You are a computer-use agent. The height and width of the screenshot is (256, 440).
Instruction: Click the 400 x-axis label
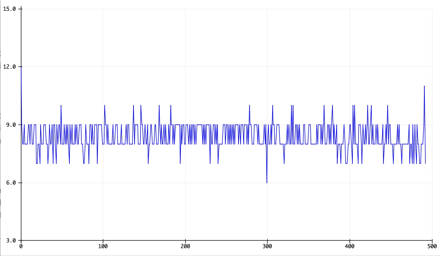[350, 246]
